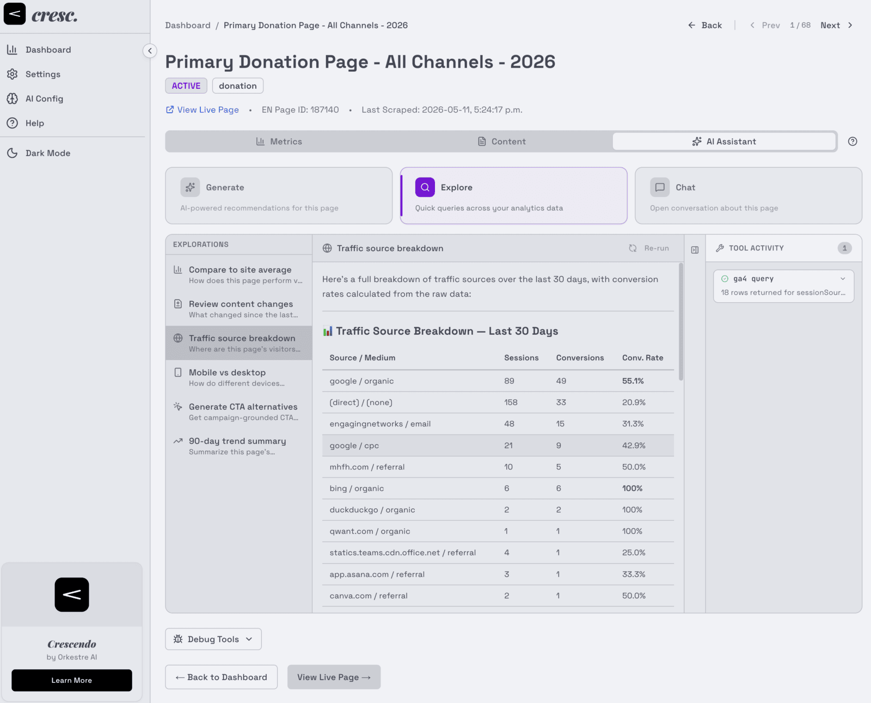Screen dimensions: 871x703
Task: Click the Sessions column header
Action: 521,358
